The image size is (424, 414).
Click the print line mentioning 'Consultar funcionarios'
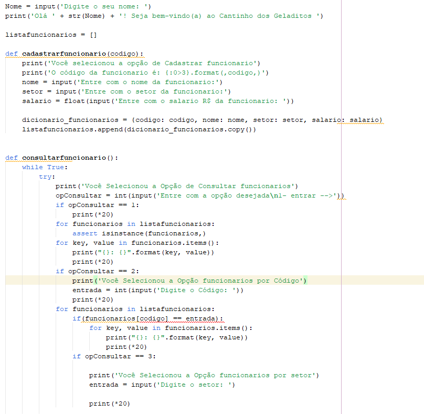pos(176,187)
